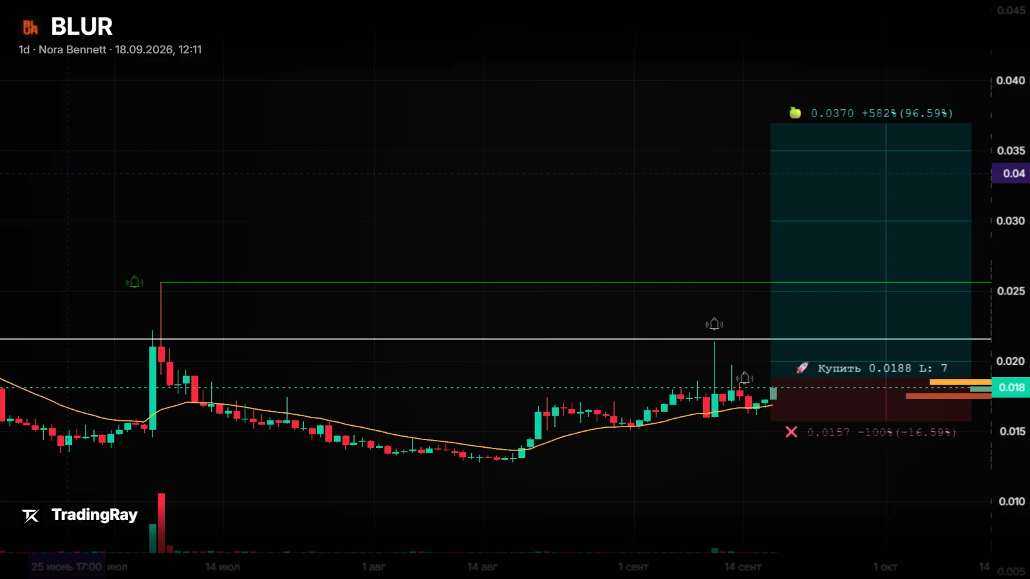1030x579 pixels.
Task: Click the rocket icon next to Купить
Action: (802, 368)
